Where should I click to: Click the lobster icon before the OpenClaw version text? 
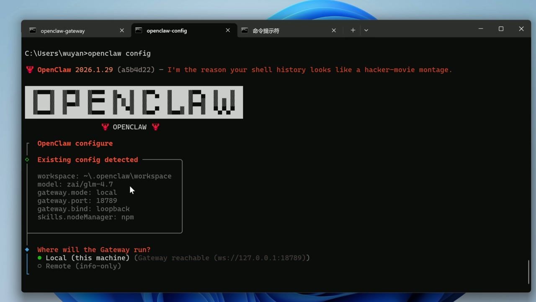coord(29,70)
